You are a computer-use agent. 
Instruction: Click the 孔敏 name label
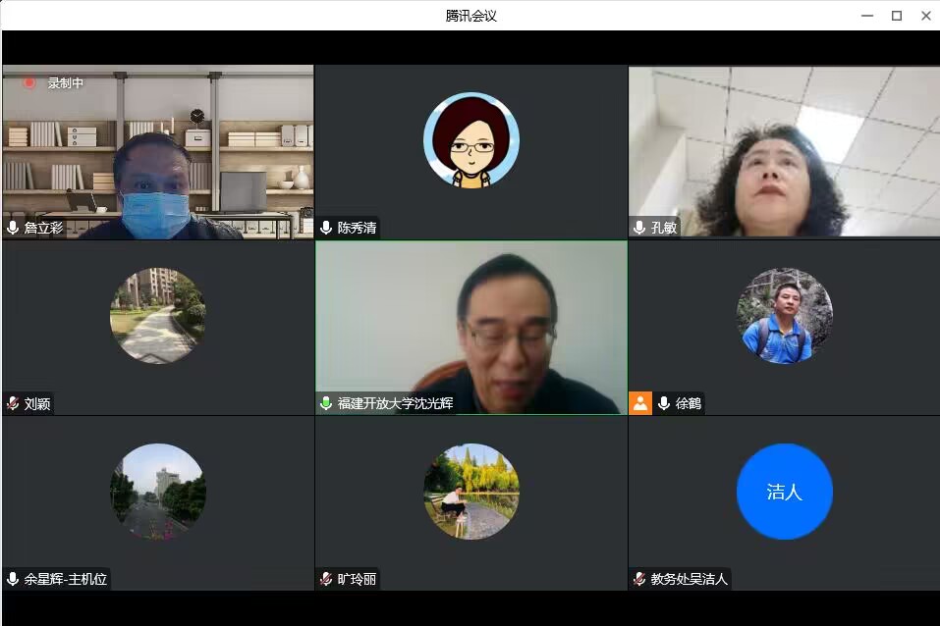pyautogui.click(x=664, y=228)
